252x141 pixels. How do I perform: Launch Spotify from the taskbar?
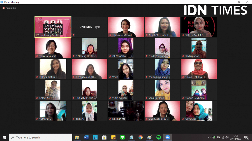click(159, 137)
